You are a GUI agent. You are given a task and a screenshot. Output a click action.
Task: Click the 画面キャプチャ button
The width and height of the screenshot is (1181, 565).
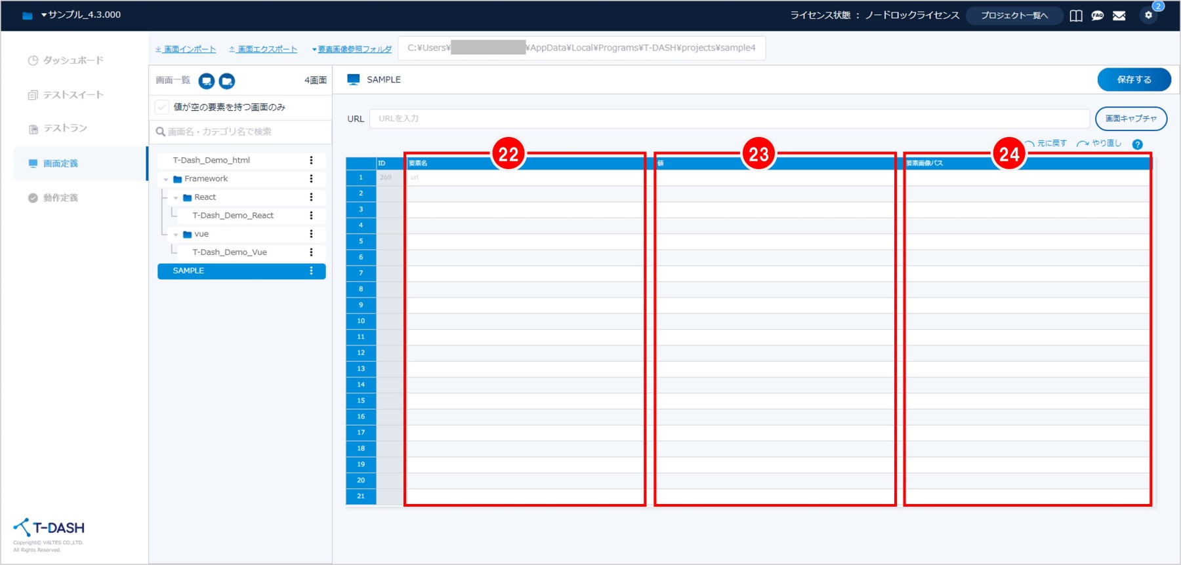pyautogui.click(x=1130, y=119)
